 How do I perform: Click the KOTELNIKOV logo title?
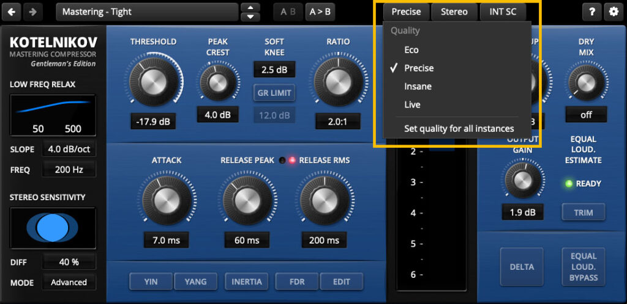pyautogui.click(x=53, y=42)
